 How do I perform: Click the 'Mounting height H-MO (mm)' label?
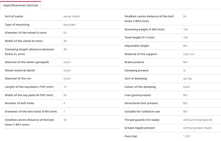(145, 29)
